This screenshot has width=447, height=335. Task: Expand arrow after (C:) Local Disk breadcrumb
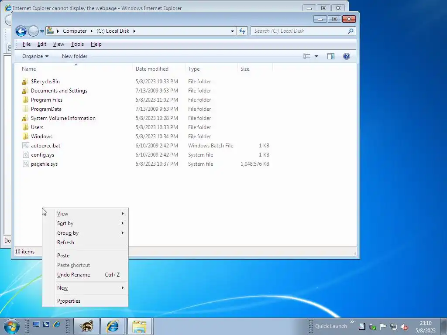(134, 31)
